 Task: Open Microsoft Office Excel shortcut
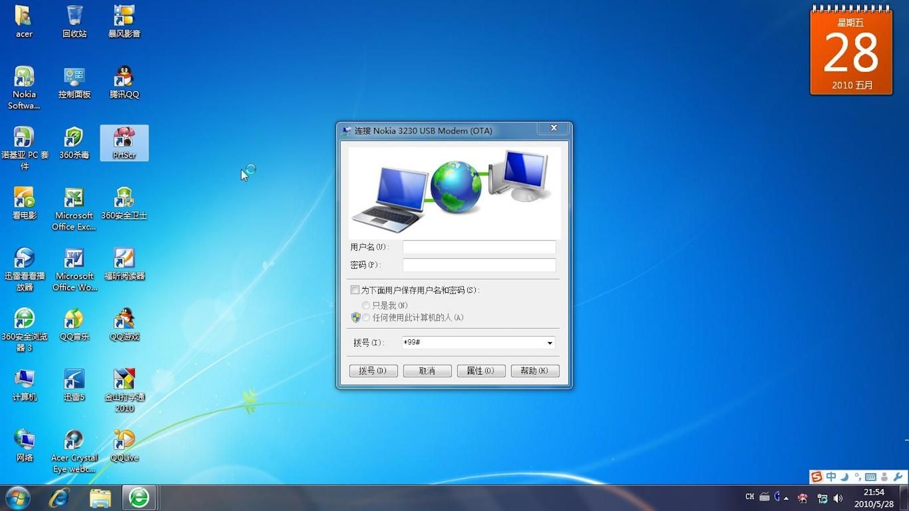pos(74,208)
